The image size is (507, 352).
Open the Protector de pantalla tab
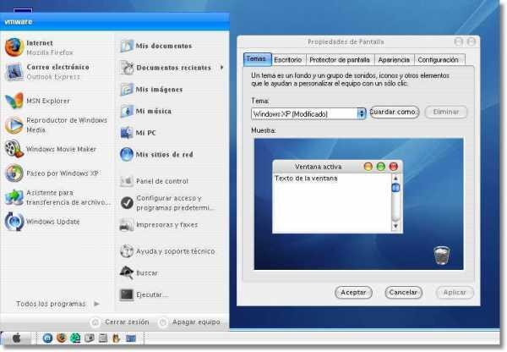click(x=339, y=60)
